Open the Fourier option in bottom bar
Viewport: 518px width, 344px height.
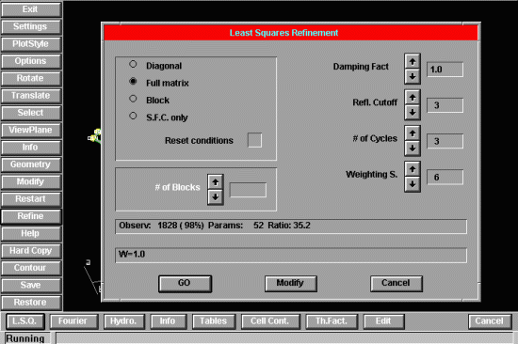pyautogui.click(x=74, y=321)
